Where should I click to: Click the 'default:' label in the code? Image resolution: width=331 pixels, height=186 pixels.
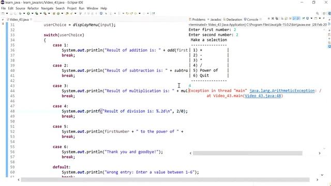[62, 167]
